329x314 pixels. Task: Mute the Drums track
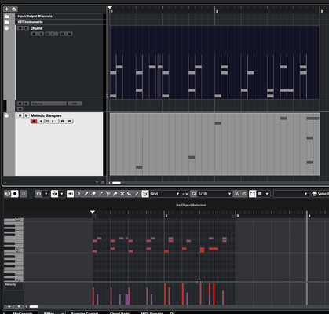click(20, 28)
